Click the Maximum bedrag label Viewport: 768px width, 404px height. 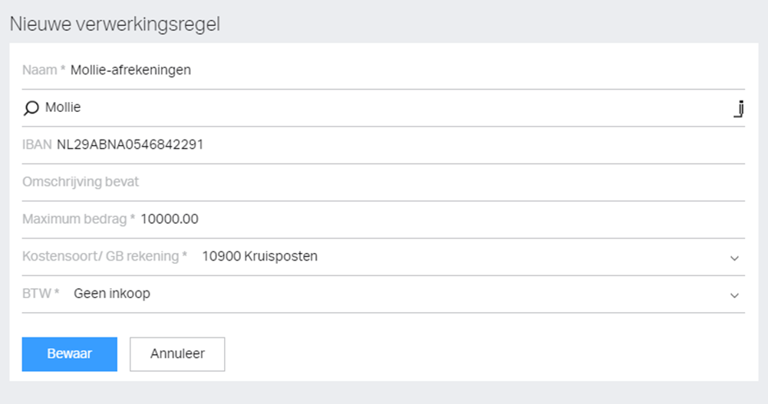[x=78, y=219]
